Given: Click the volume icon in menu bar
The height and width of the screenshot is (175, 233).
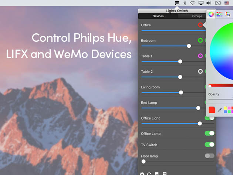Looking at the screenshot, I should (x=209, y=3).
